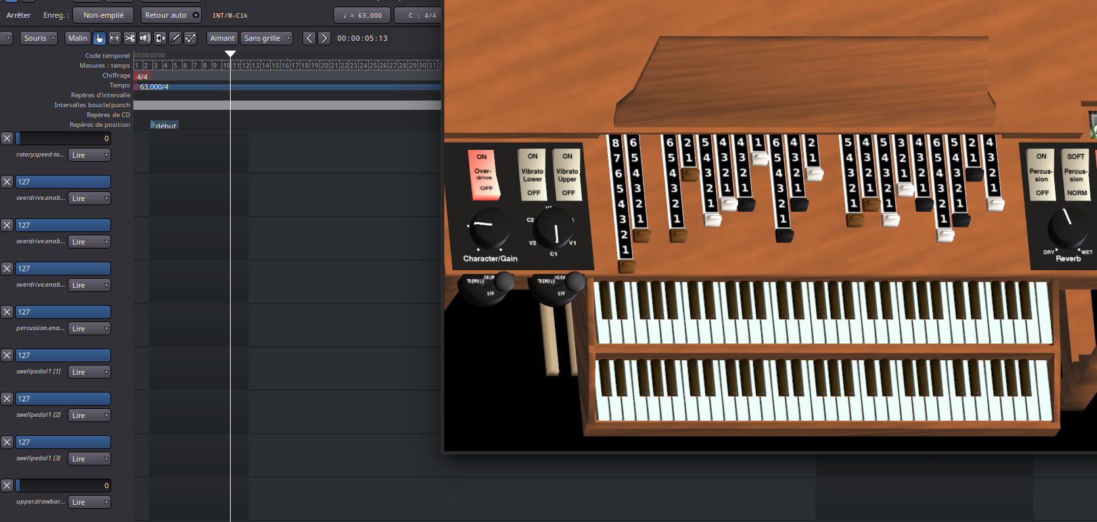Open the Lire dropdown for swellpedal1 [1]
1097x522 pixels.
(89, 372)
